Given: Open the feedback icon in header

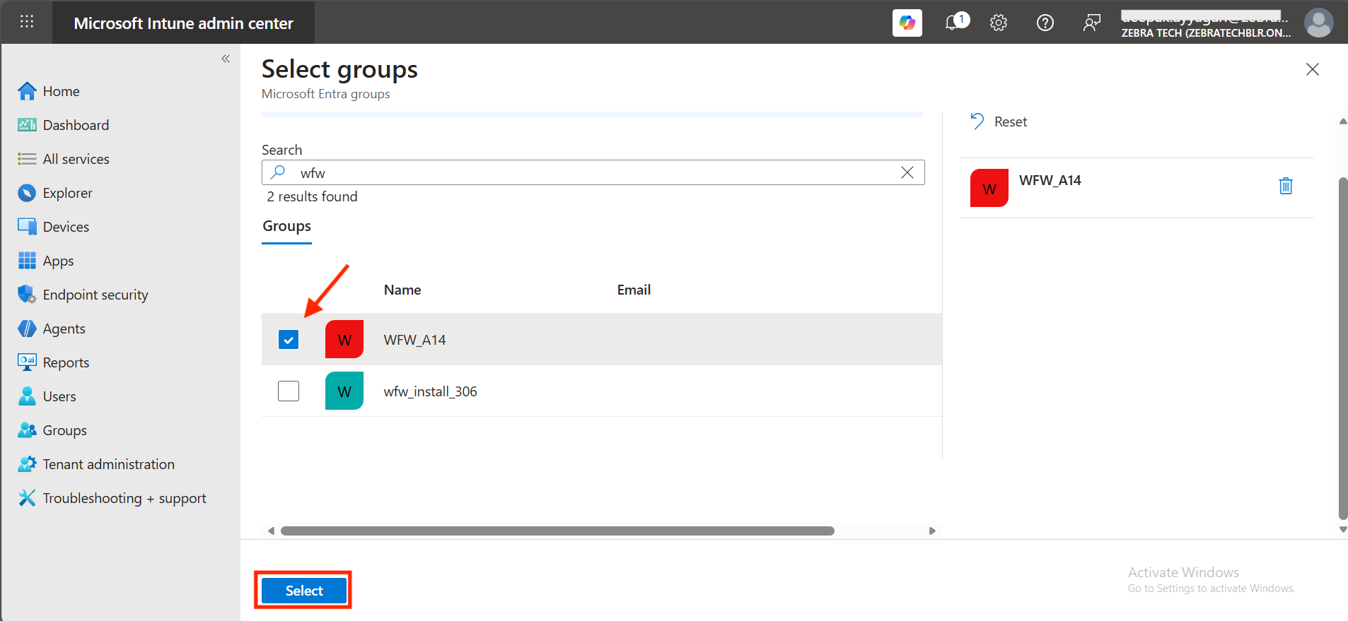Looking at the screenshot, I should [x=1092, y=23].
